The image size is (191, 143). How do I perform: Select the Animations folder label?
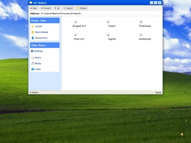[145, 39]
